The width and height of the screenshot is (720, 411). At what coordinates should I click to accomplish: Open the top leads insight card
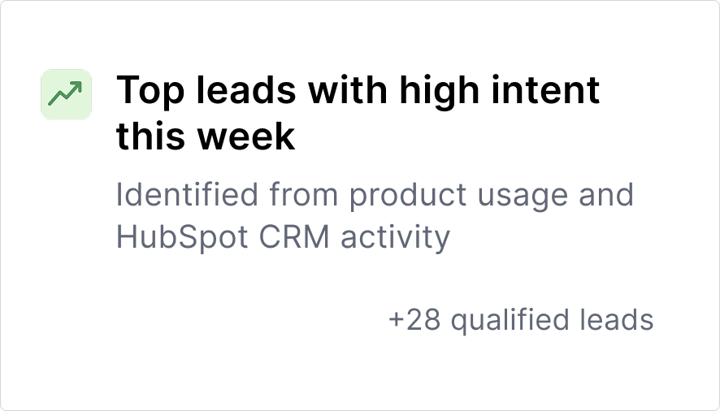[360, 205]
